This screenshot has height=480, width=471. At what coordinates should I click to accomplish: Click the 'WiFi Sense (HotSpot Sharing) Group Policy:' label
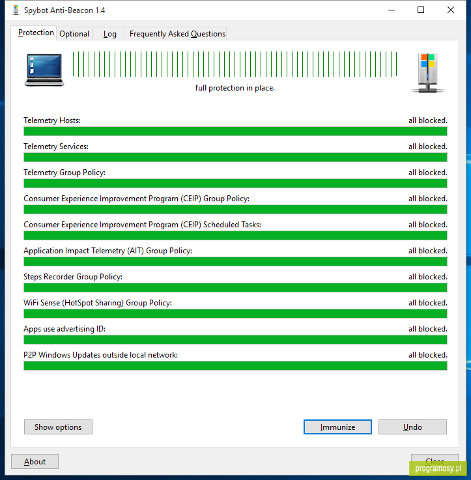[x=98, y=302]
